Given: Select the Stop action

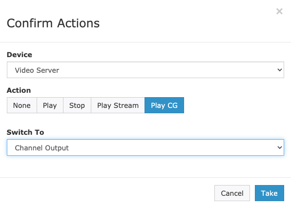Looking at the screenshot, I should (x=77, y=105).
